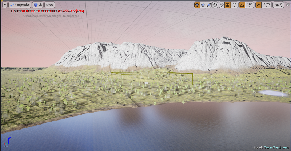The width and height of the screenshot is (291, 151).
Task: Click the lighting needs rebuilt warning text
Action: pyautogui.click(x=47, y=11)
